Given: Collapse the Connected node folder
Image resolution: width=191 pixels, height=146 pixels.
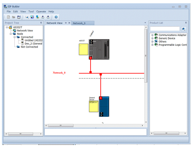Looking at the screenshot, I should pyautogui.click(x=15, y=37).
